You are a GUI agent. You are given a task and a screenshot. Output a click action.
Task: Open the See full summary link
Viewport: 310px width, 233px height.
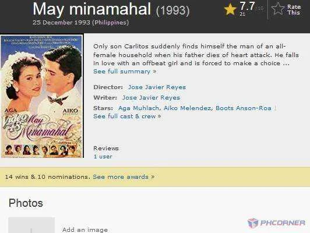pyautogui.click(x=125, y=71)
